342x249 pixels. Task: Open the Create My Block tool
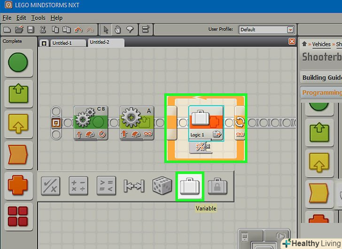[146, 29]
